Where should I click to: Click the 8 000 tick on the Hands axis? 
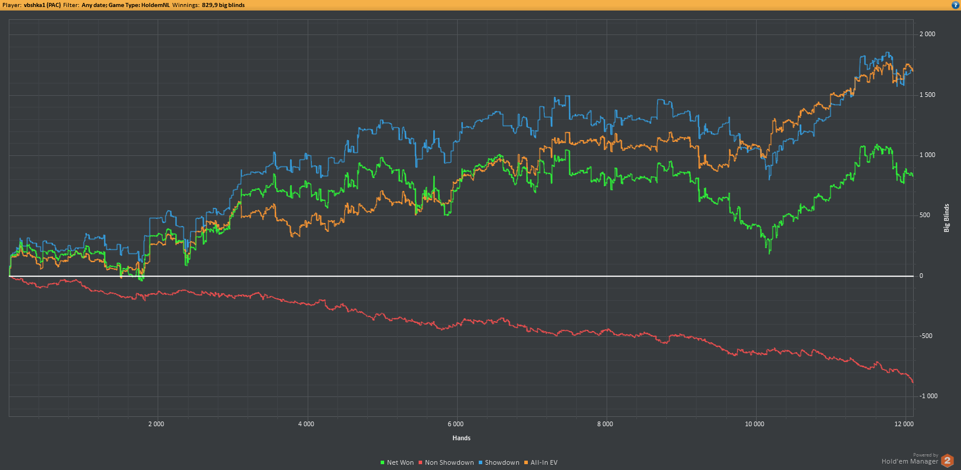pyautogui.click(x=605, y=424)
